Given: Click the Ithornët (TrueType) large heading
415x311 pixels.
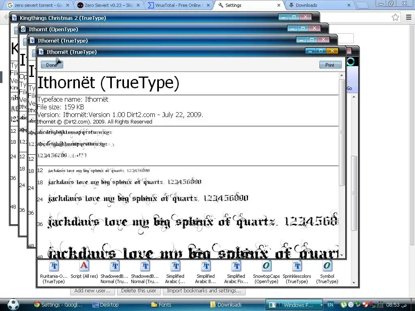Looking at the screenshot, I should pos(108,83).
